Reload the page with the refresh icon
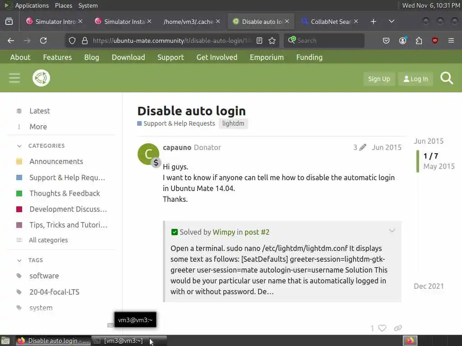Image resolution: width=462 pixels, height=346 pixels. (43, 41)
